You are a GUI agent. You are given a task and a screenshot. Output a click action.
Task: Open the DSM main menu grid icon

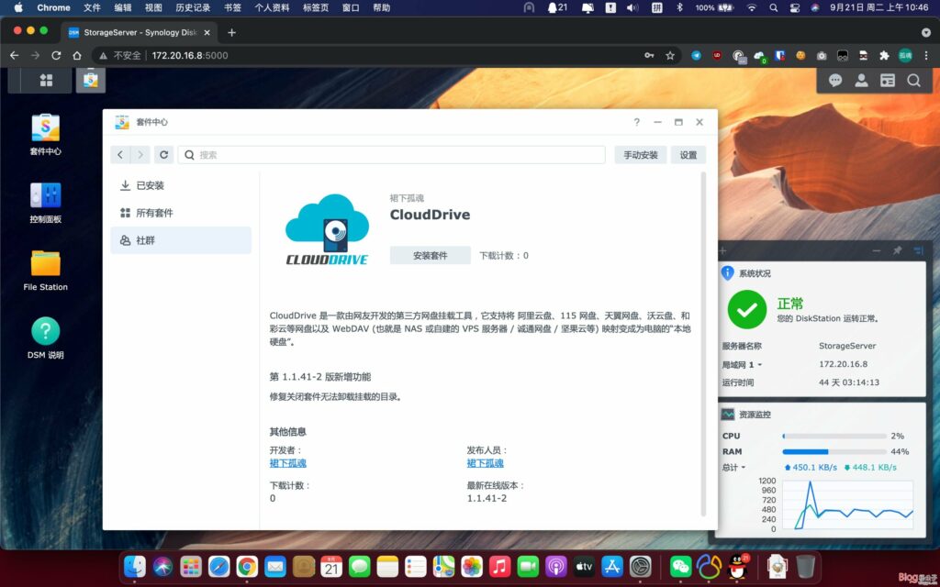(x=46, y=81)
